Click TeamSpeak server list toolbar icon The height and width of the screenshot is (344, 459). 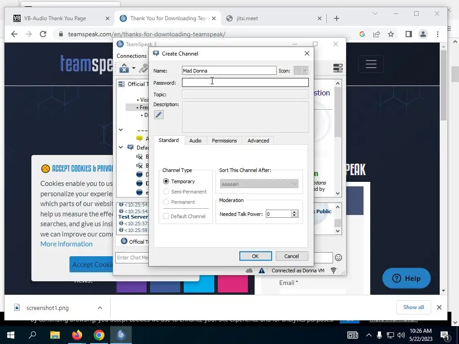338,68
